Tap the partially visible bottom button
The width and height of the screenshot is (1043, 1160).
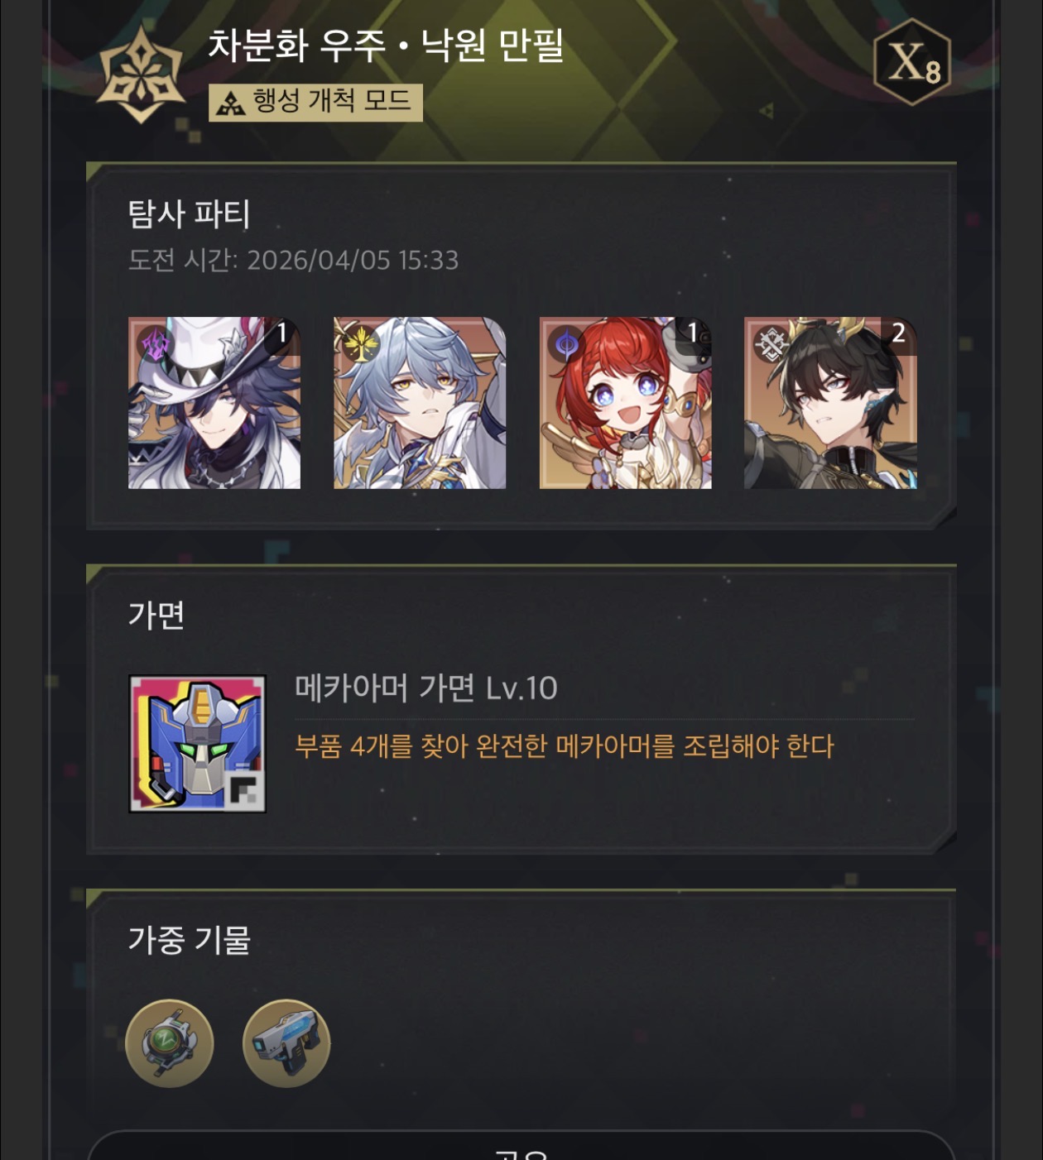pyautogui.click(x=521, y=1146)
